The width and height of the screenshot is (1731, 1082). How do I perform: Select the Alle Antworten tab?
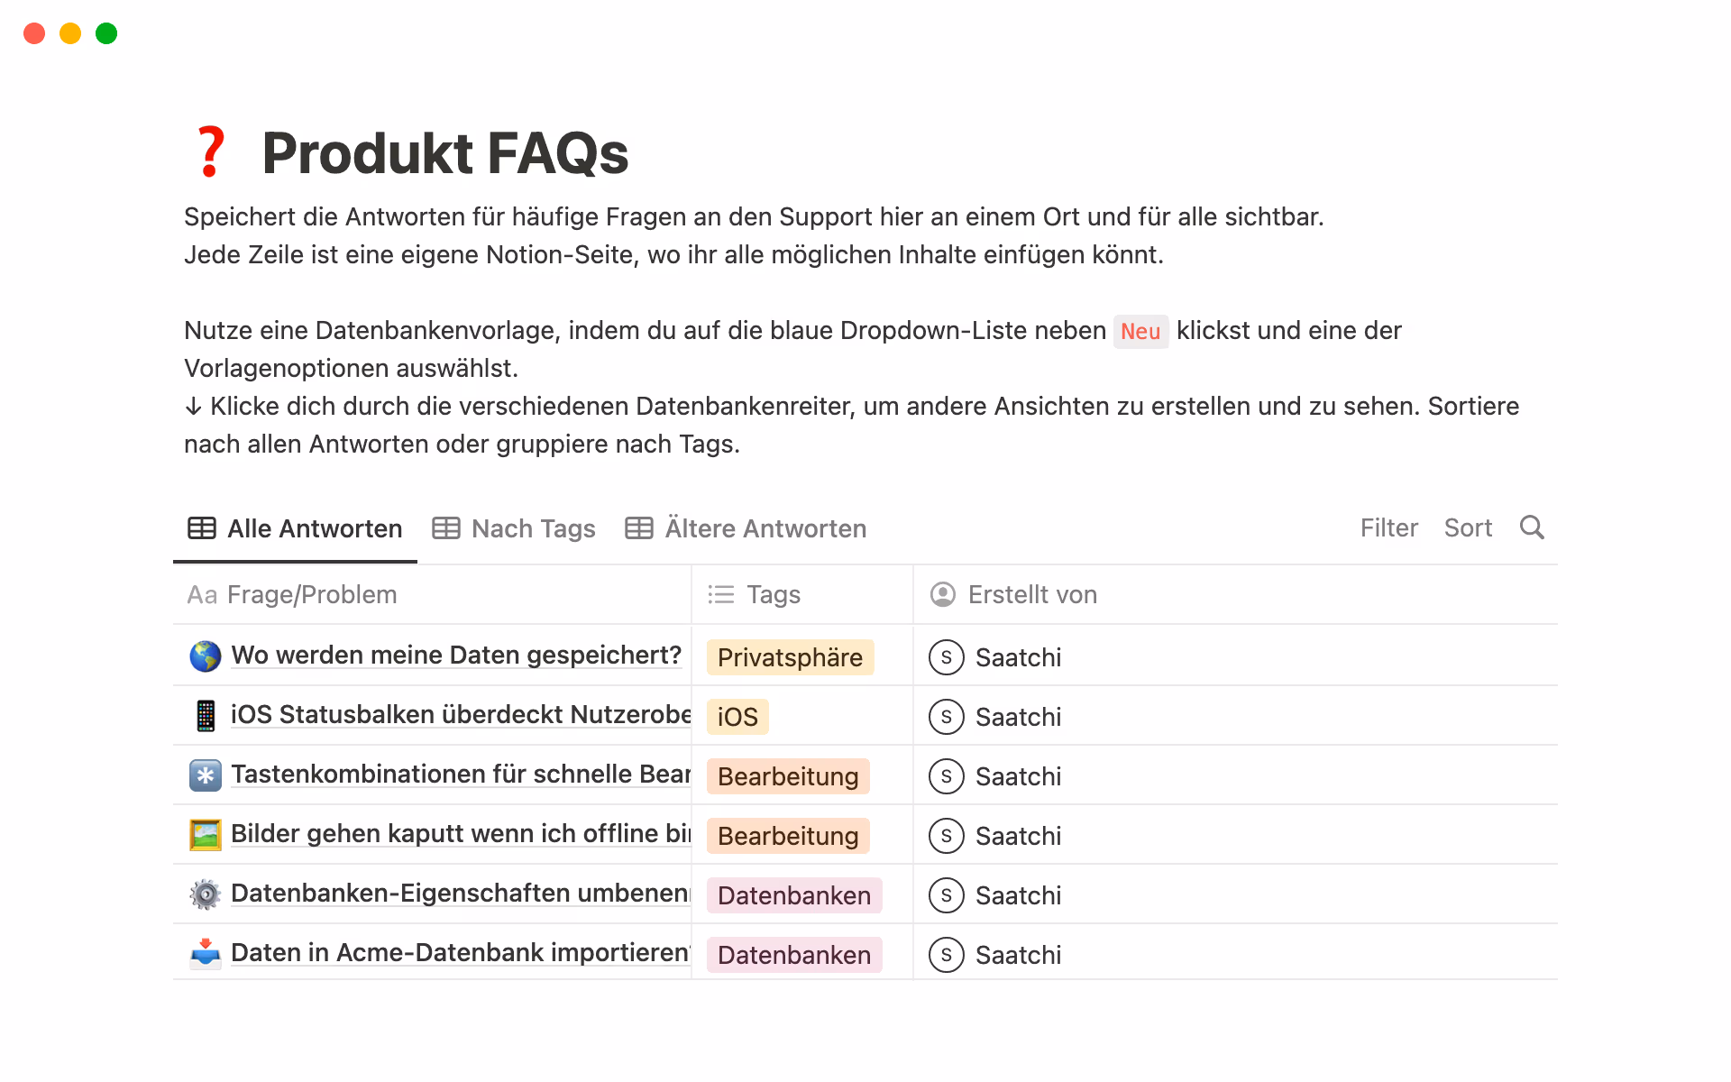coord(296,528)
